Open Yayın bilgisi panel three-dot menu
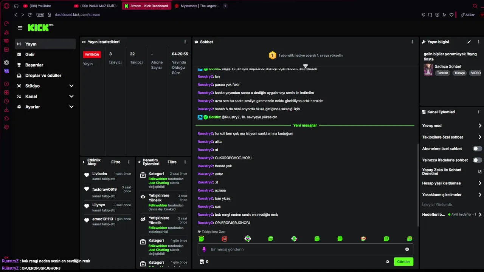Viewport: 484px width, 272px height. coord(478,42)
